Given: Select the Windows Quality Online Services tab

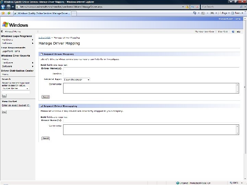Looking at the screenshot, I should 42,13.
